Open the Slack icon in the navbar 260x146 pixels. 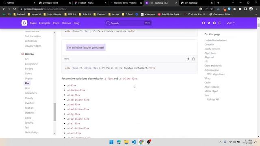[214, 23]
